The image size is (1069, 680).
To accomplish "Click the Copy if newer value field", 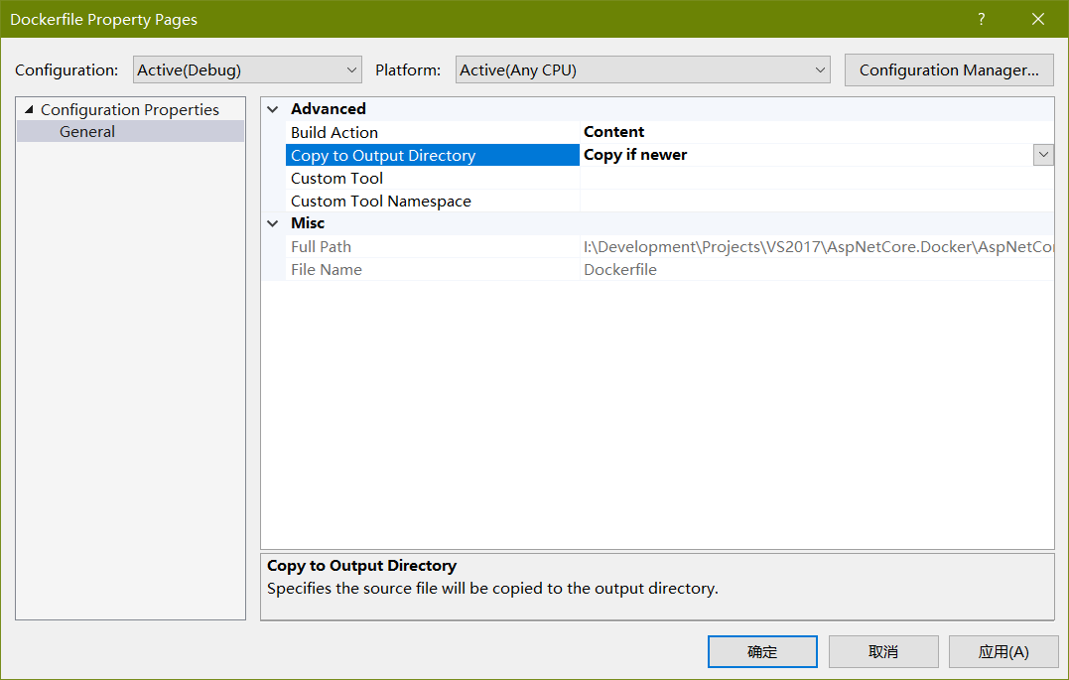I will (x=804, y=155).
